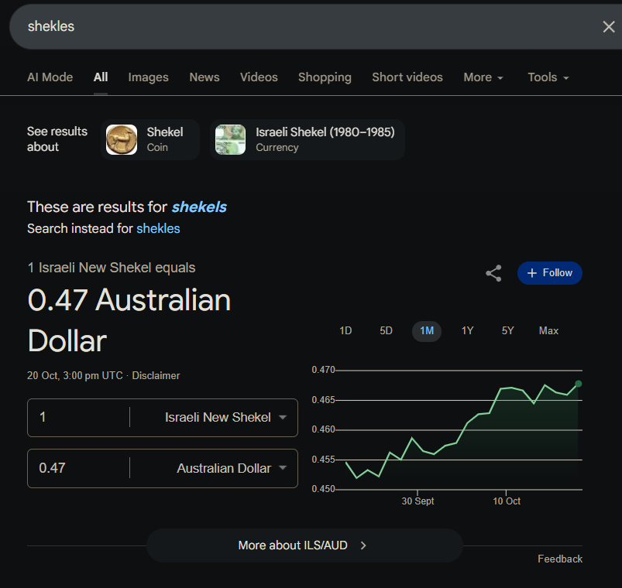Image resolution: width=622 pixels, height=588 pixels.
Task: Select the 5D chart range
Action: click(386, 331)
